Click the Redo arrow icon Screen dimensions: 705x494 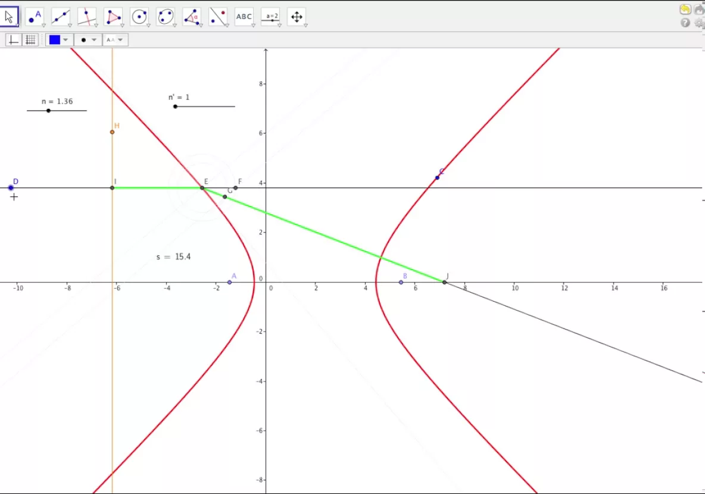click(x=699, y=10)
